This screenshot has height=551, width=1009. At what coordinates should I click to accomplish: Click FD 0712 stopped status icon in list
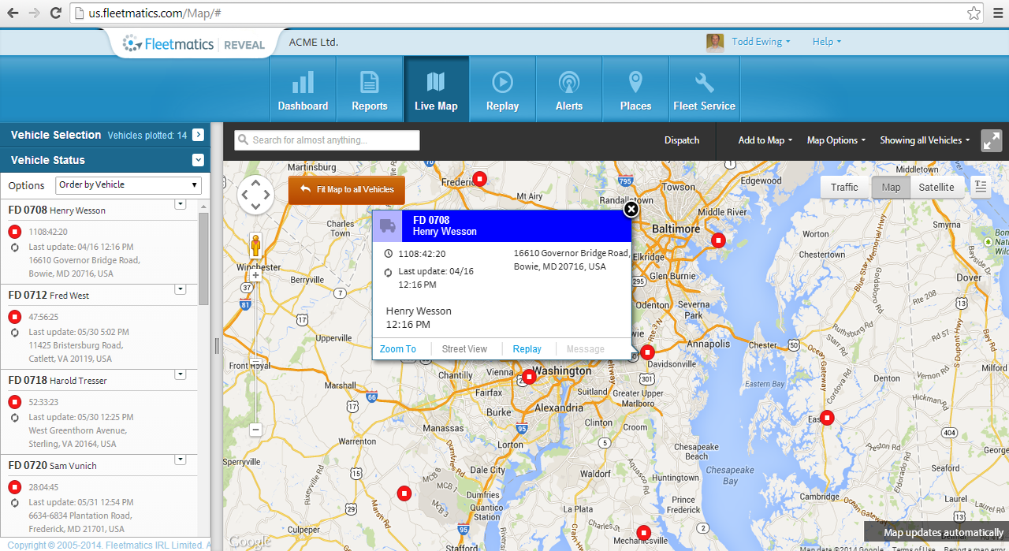(x=15, y=317)
